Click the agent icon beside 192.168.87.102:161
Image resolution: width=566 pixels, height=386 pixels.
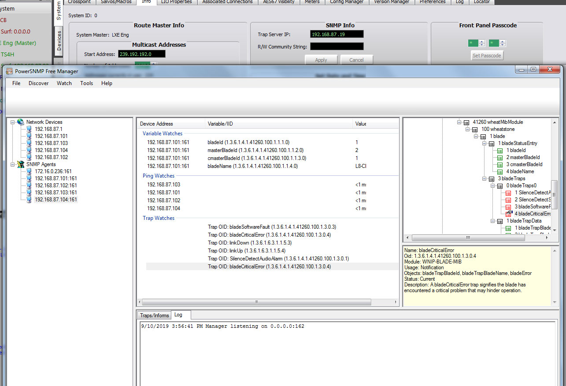29,186
